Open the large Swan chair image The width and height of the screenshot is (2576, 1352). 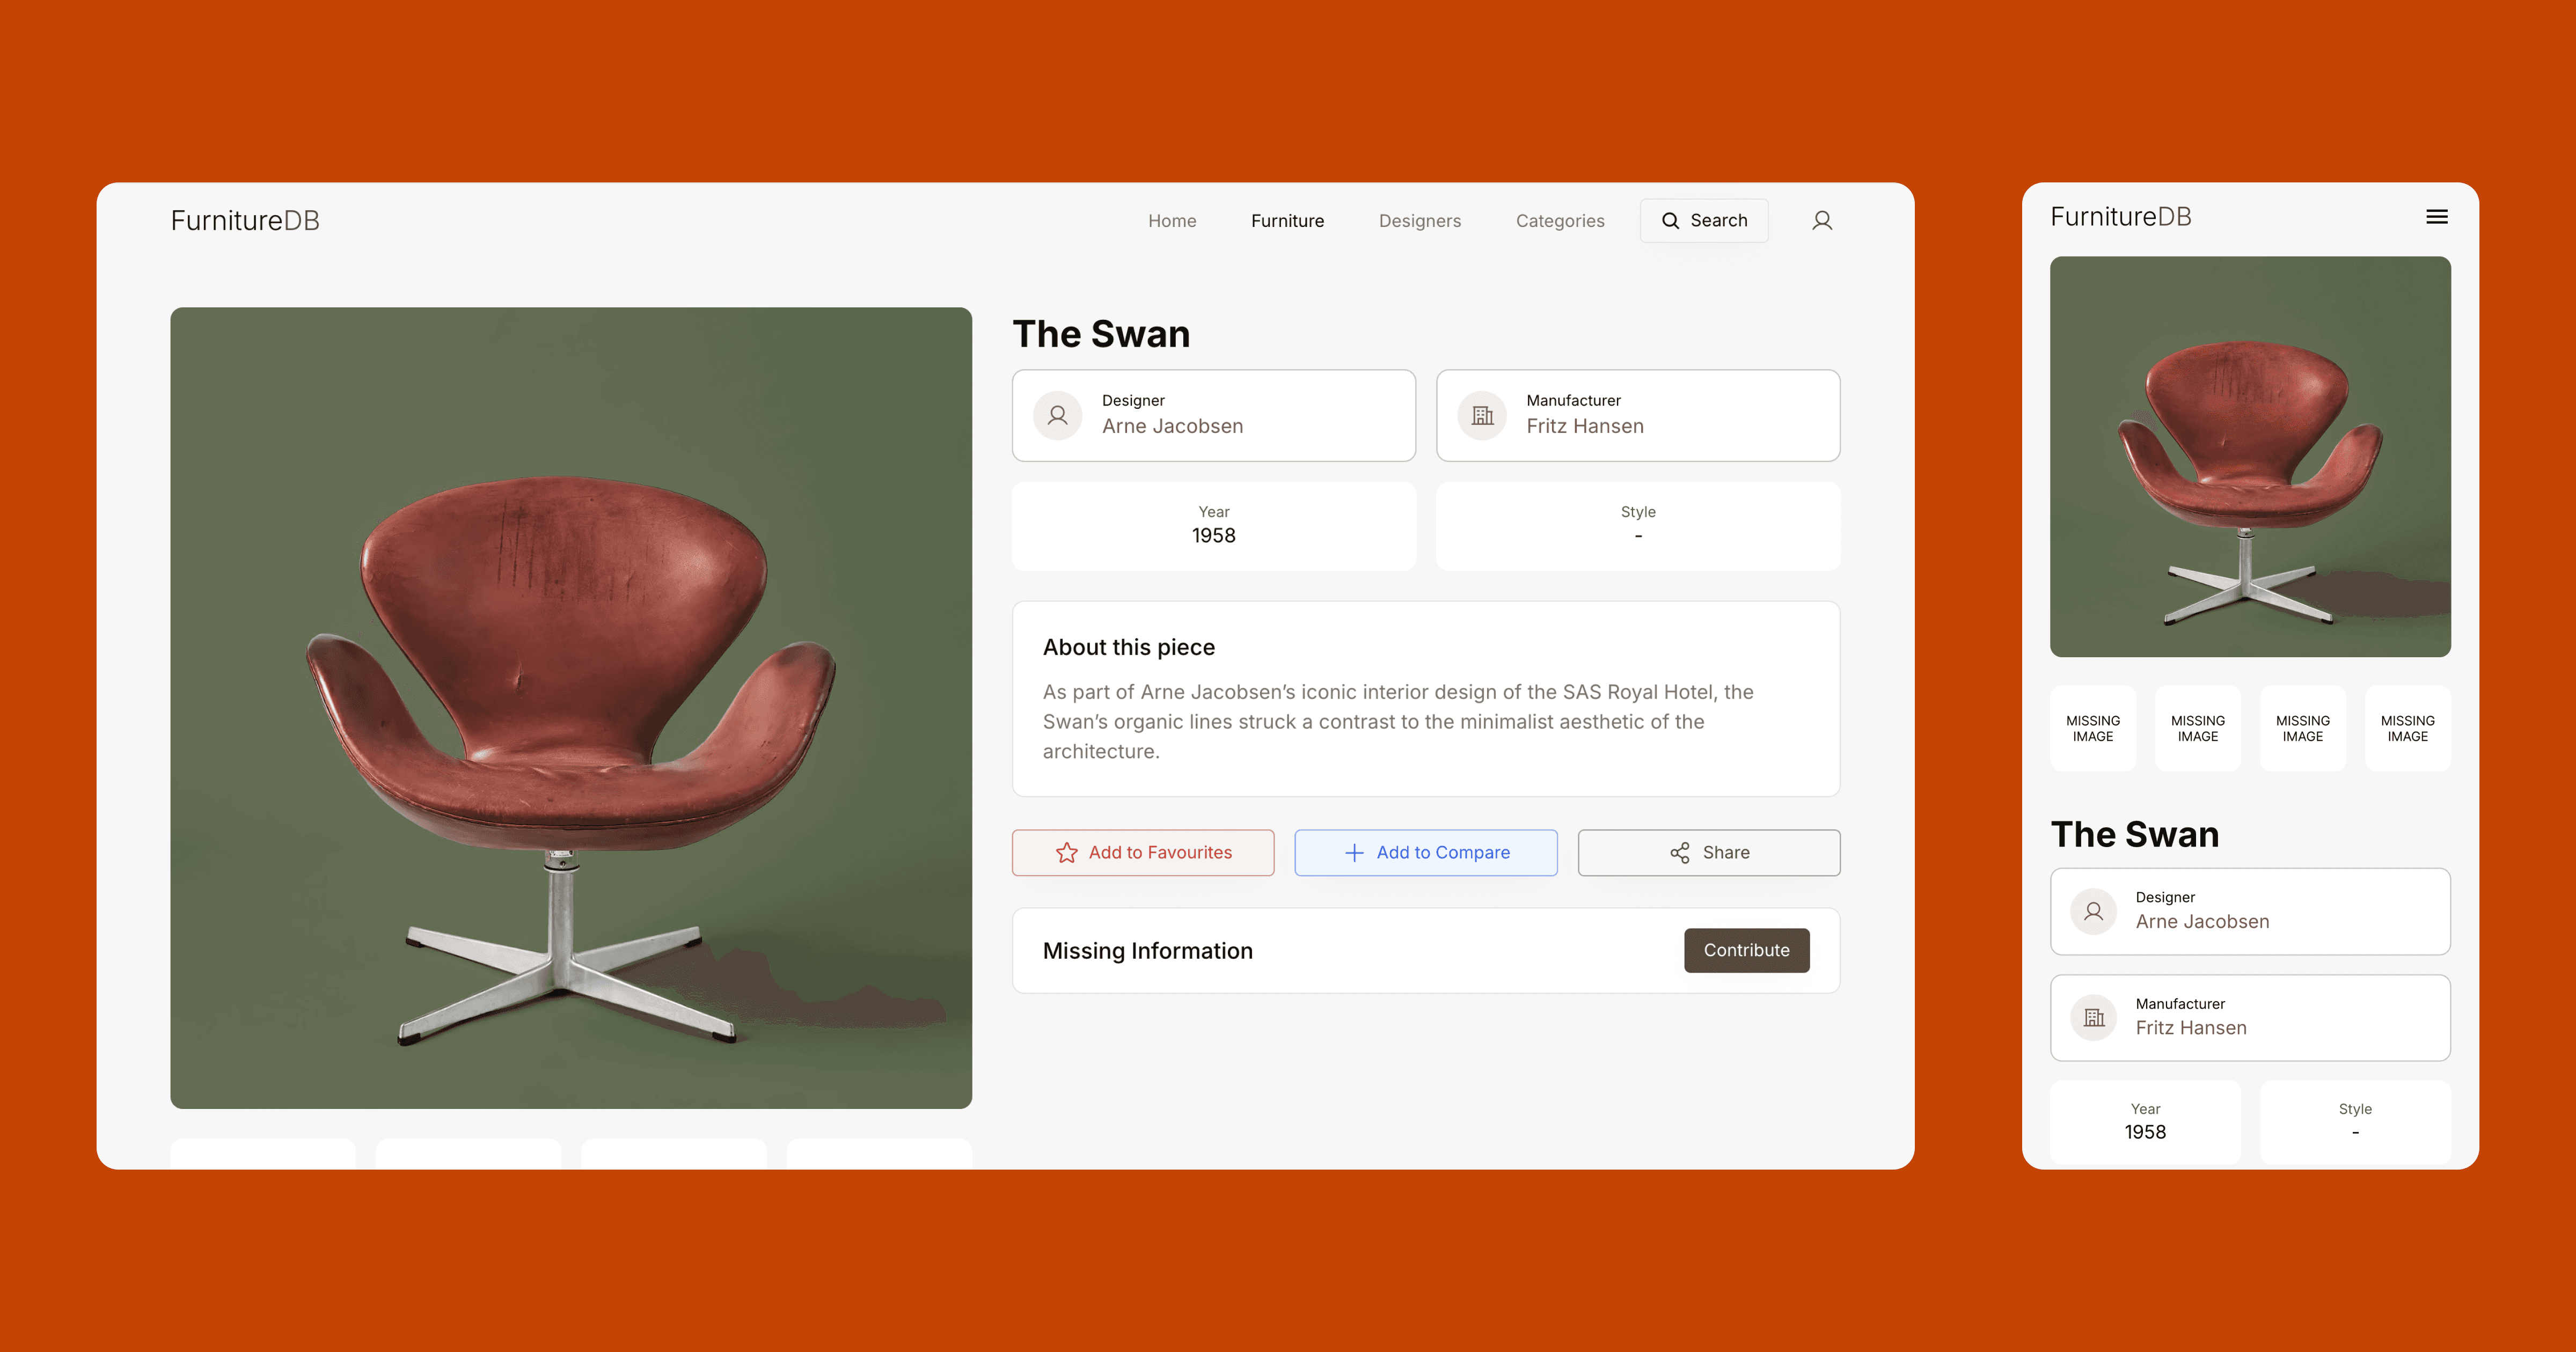coord(571,707)
